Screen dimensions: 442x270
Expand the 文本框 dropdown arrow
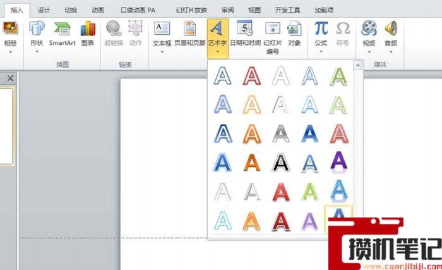pos(162,52)
